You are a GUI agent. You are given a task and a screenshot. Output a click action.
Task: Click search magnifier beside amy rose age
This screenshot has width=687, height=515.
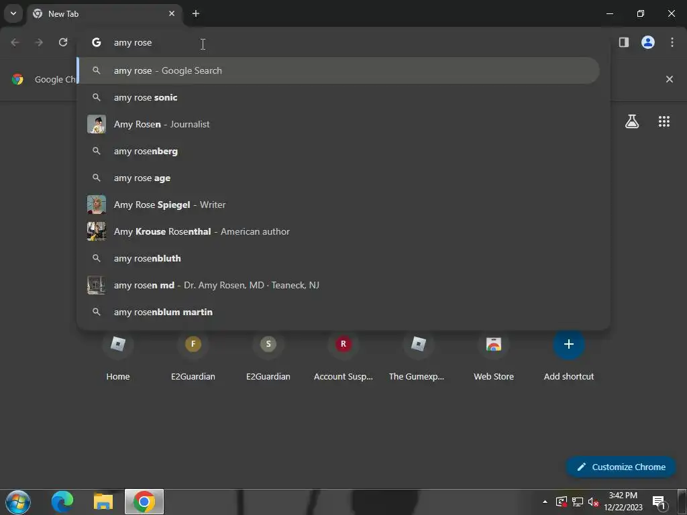[x=97, y=178]
